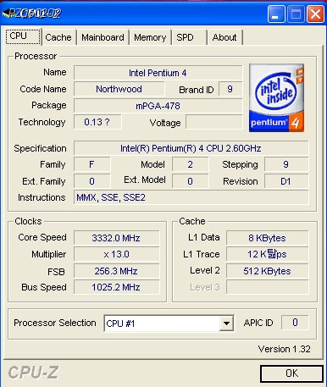Click the instructions MMX, SSE, SSE2

point(191,197)
